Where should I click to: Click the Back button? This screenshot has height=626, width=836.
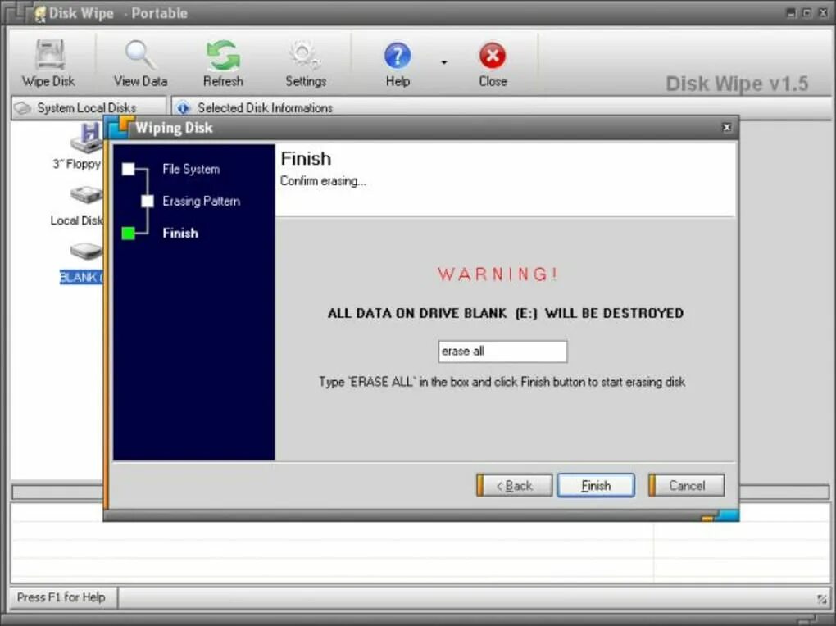click(515, 486)
